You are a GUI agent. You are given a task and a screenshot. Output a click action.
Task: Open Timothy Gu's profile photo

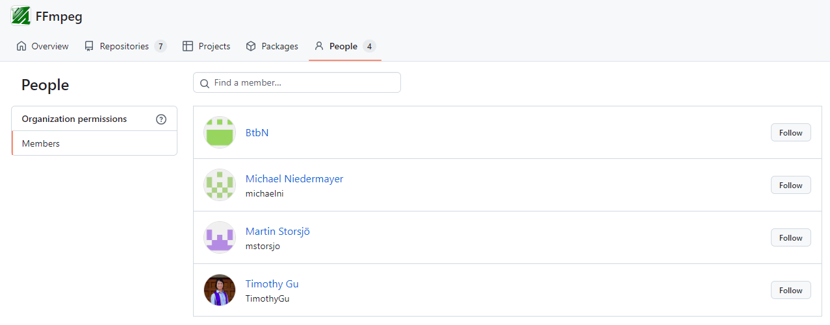coord(220,290)
